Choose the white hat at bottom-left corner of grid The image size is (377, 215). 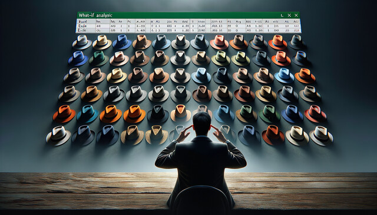click(x=58, y=136)
